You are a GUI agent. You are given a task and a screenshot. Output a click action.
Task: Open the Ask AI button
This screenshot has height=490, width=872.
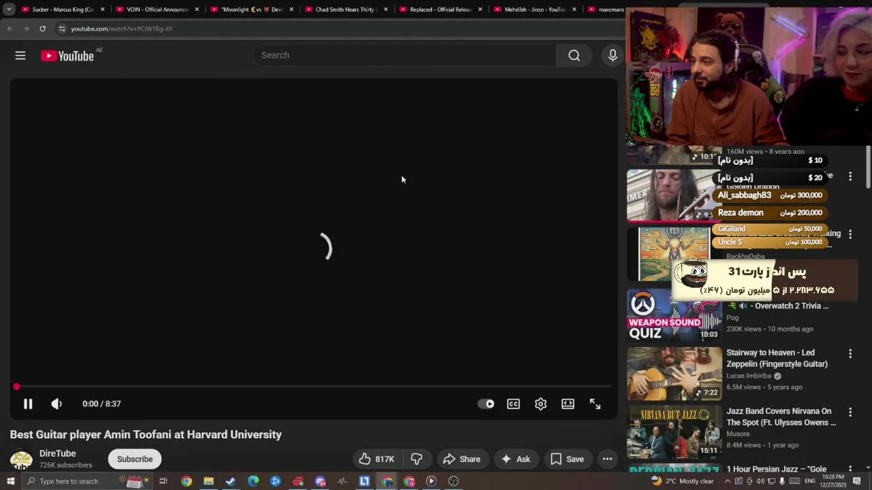pos(516,459)
